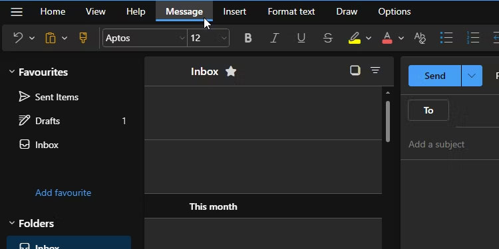Open the Format text tab
This screenshot has height=249, width=499.
pos(291,12)
